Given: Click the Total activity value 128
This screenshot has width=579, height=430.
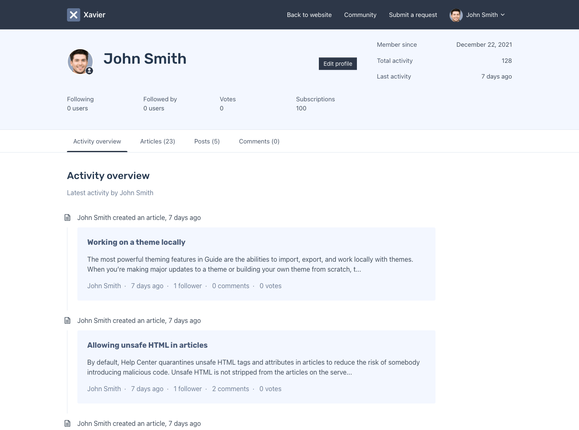Looking at the screenshot, I should tap(507, 61).
